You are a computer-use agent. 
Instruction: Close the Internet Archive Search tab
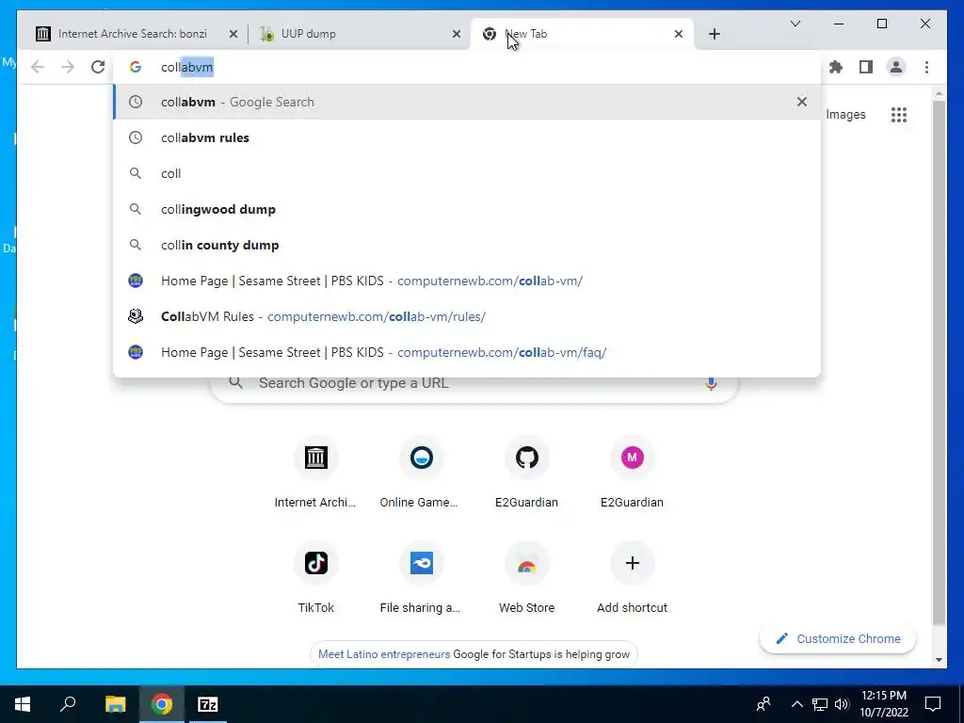(x=233, y=34)
